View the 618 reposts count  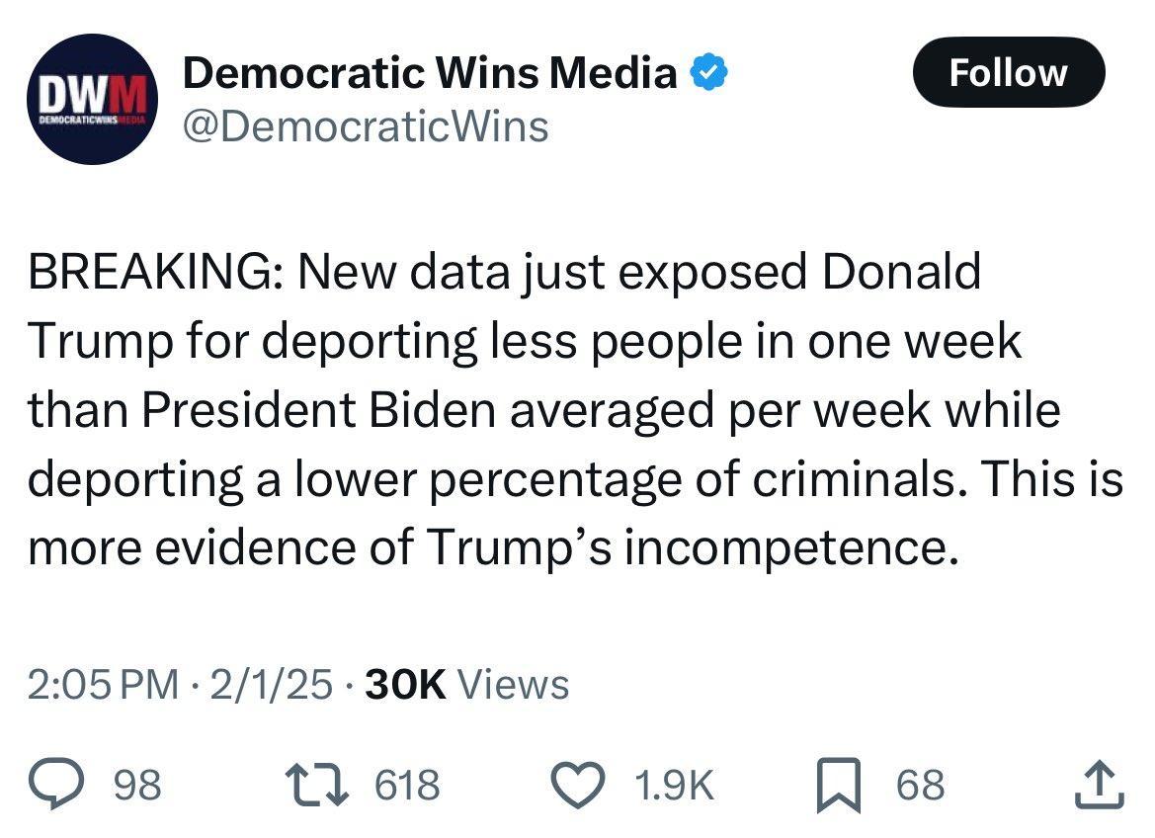(x=407, y=785)
